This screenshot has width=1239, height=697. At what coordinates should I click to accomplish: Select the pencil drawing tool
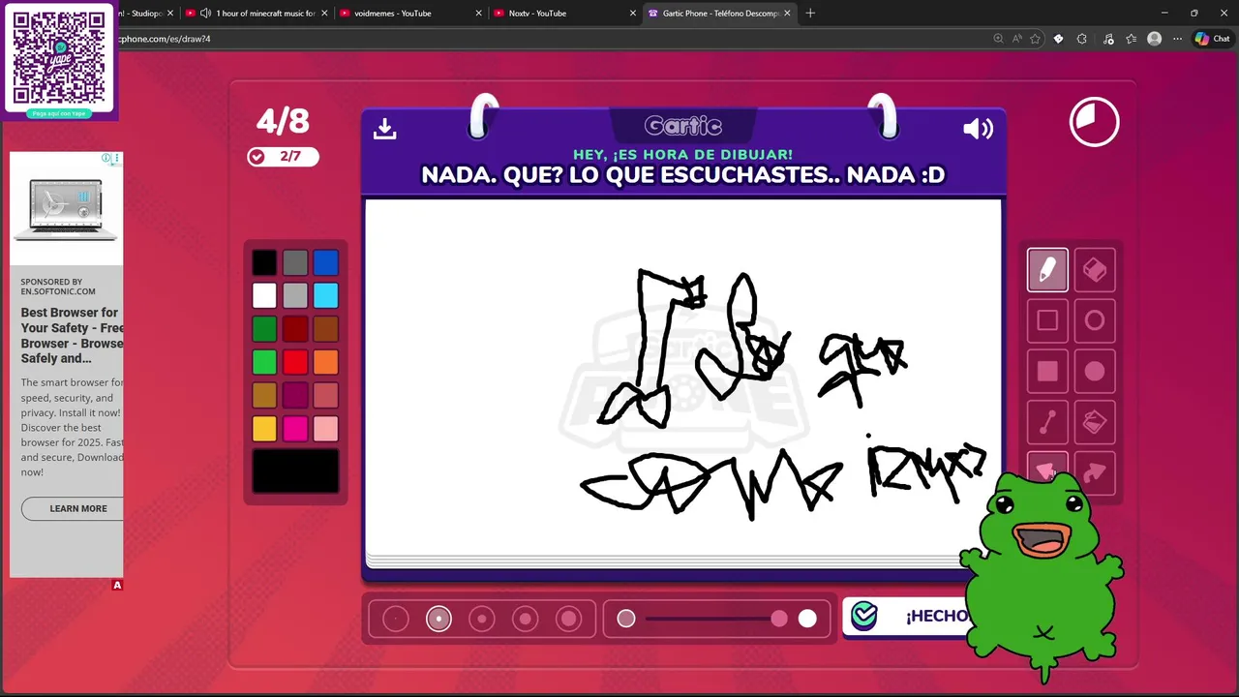(1047, 270)
